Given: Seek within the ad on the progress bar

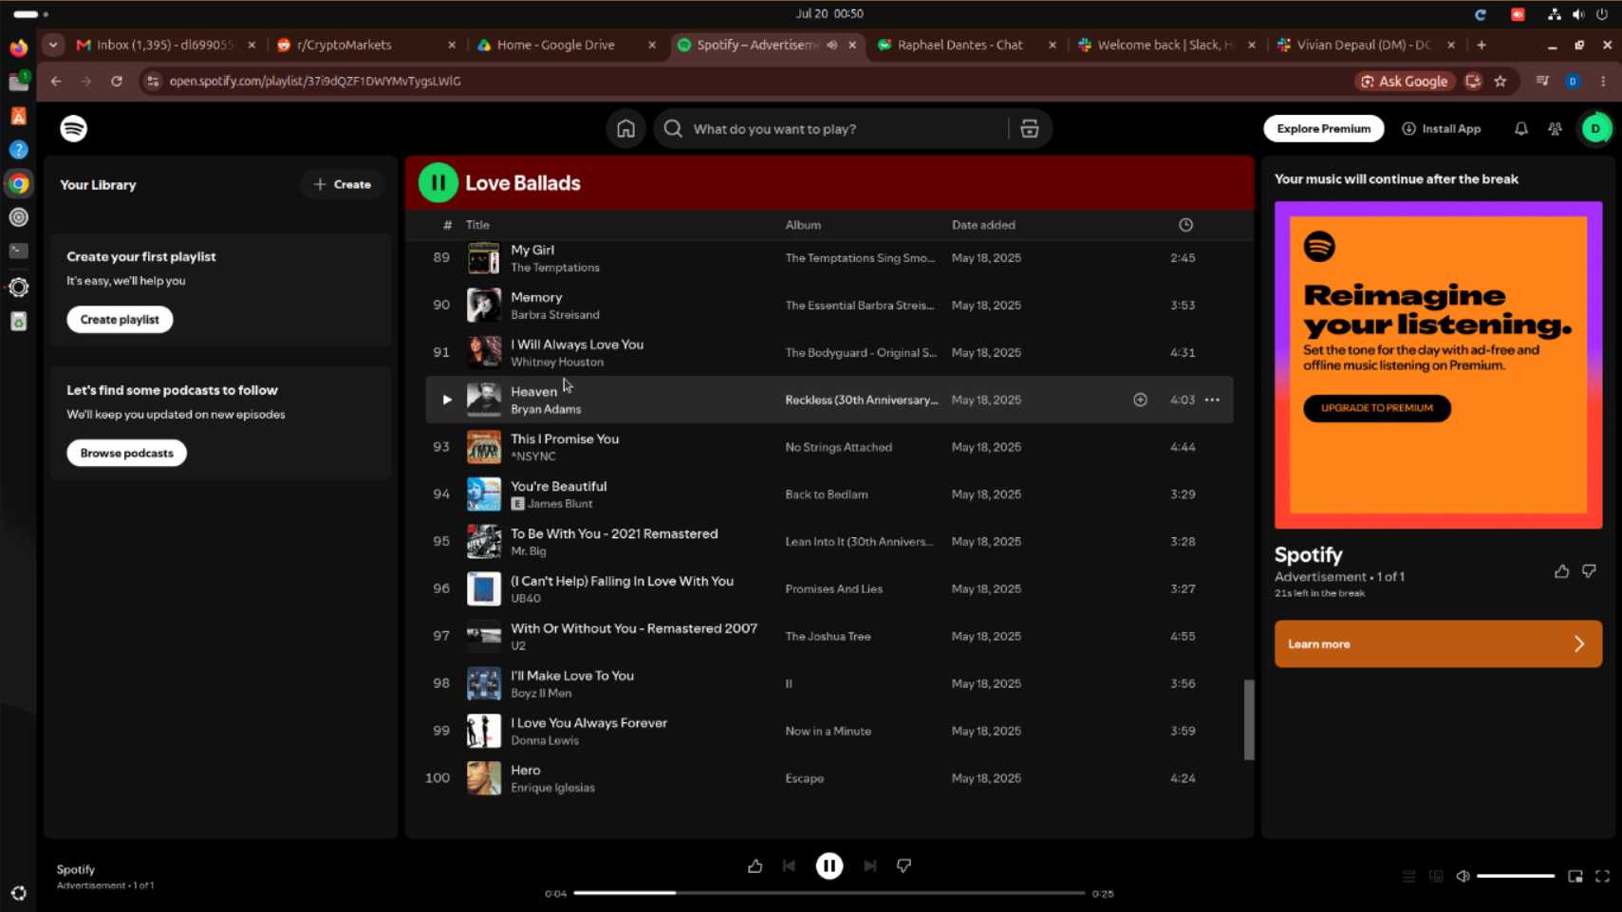Looking at the screenshot, I should [x=830, y=893].
